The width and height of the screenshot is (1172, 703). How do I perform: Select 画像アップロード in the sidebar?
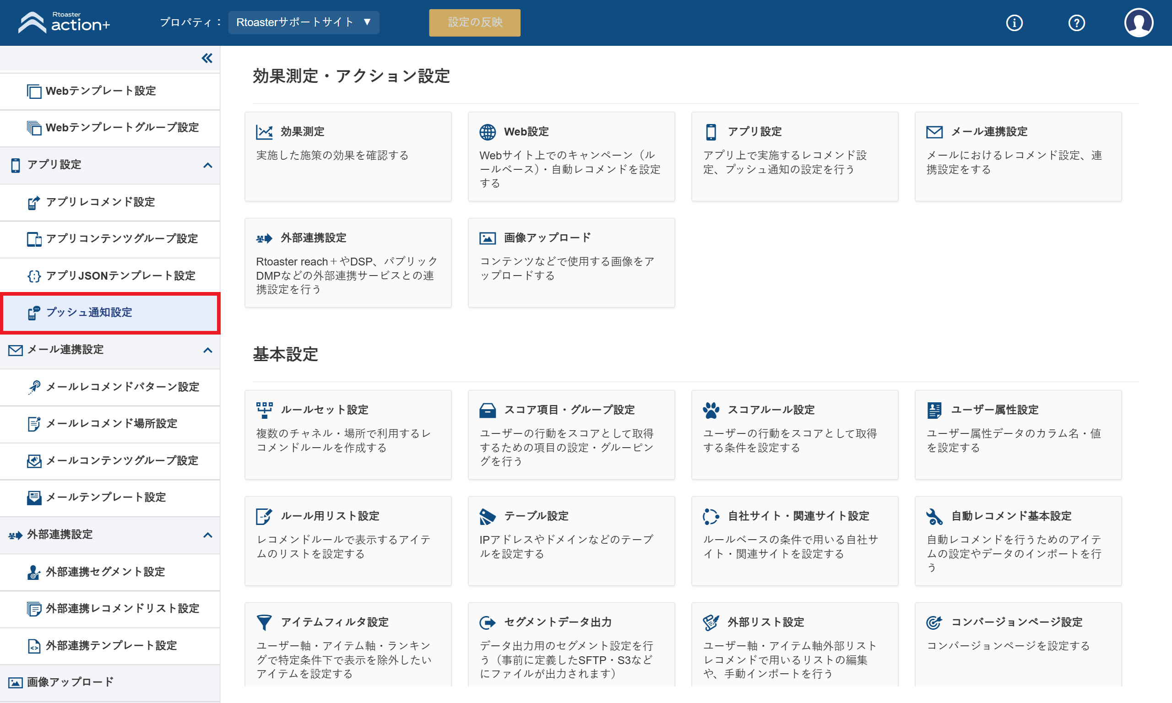(x=110, y=682)
